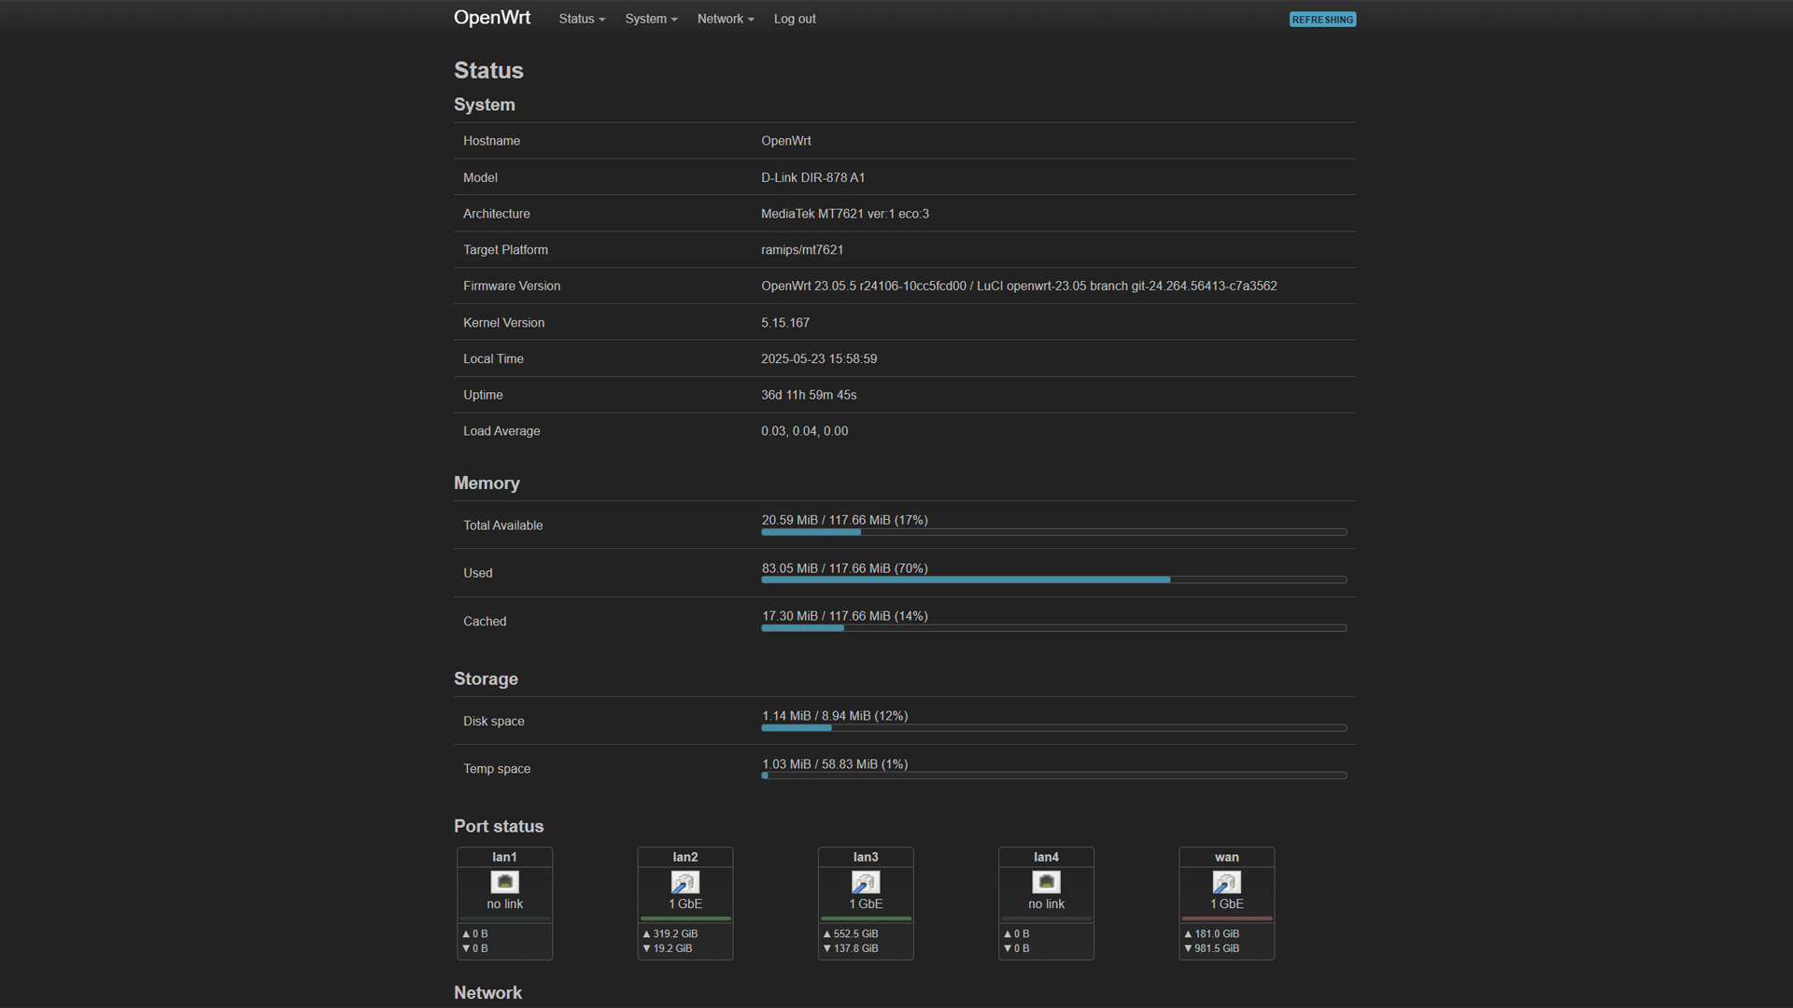Click the Cached memory progress bar

click(1053, 628)
